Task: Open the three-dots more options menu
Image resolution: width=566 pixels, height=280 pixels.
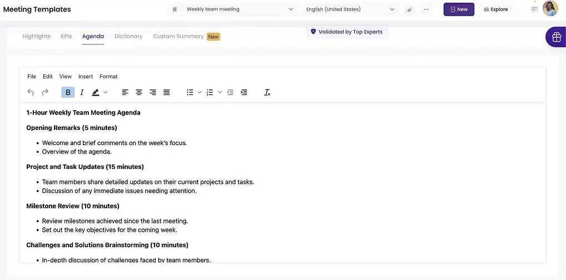Action: click(x=426, y=9)
